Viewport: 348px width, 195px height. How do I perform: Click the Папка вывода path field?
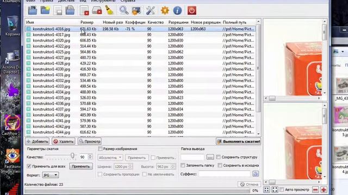192,157
